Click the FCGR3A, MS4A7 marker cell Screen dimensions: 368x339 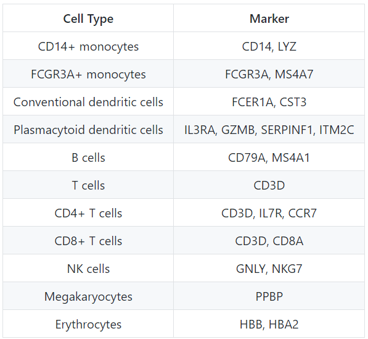point(269,74)
